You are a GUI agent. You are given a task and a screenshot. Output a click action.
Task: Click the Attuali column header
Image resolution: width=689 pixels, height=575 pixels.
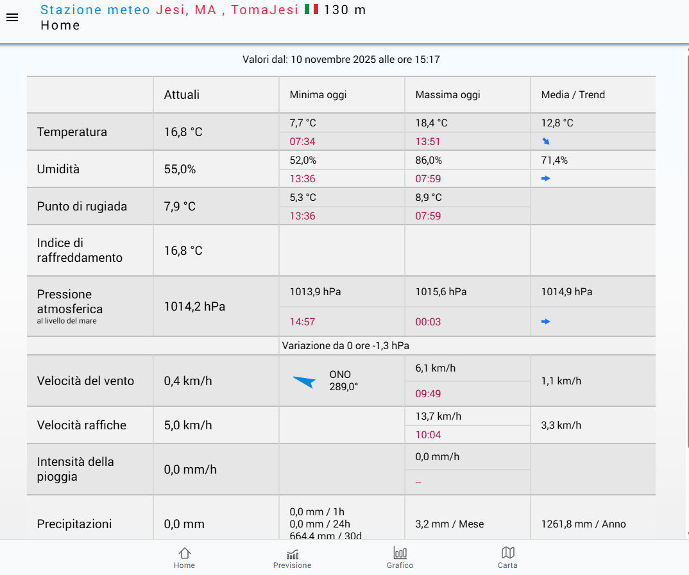[182, 95]
